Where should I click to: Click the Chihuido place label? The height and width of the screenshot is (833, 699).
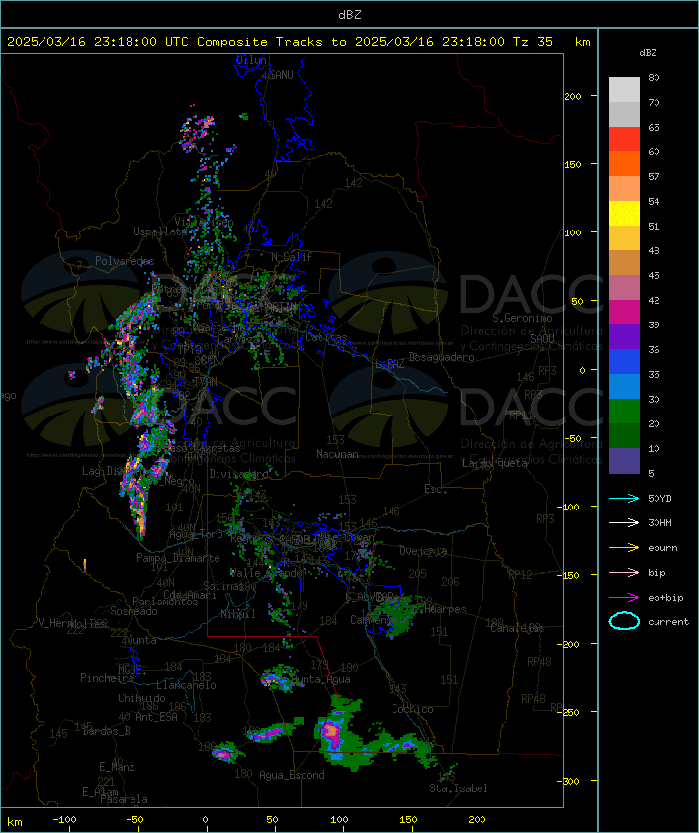pos(141,698)
